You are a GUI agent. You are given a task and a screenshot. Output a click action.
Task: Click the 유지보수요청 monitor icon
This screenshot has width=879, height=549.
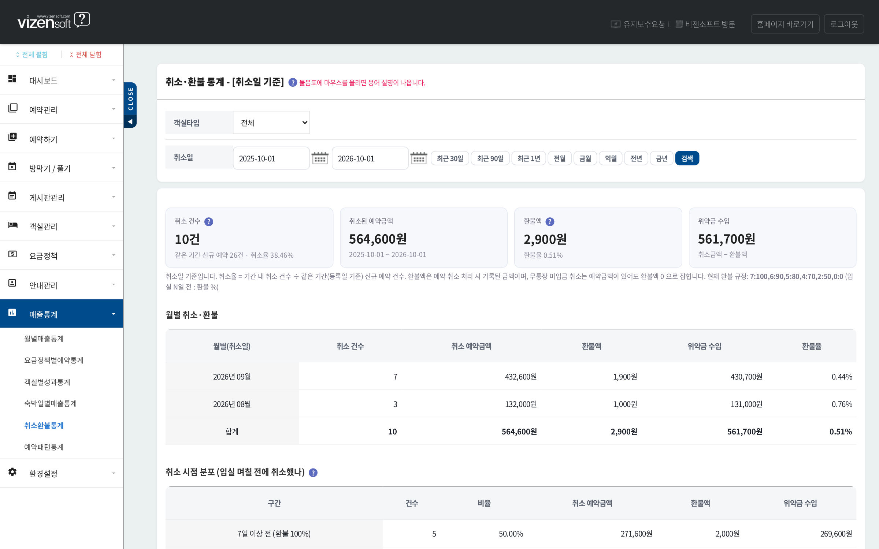(x=615, y=24)
